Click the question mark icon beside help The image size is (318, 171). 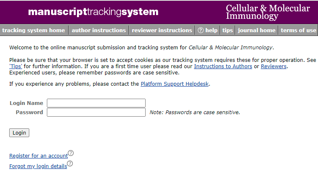[200, 30]
